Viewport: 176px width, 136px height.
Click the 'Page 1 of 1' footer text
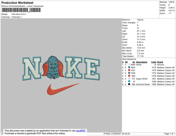pyautogui.click(x=170, y=134)
